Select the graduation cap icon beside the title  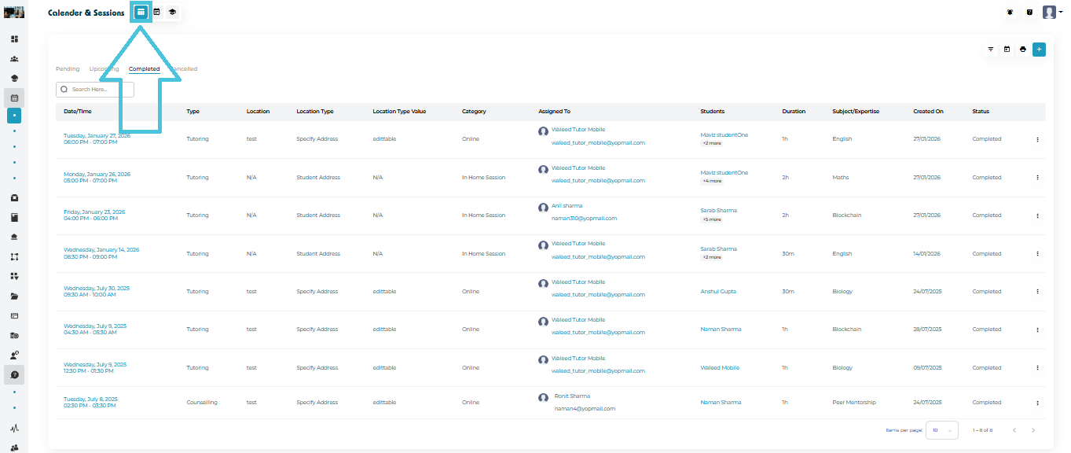(x=172, y=13)
